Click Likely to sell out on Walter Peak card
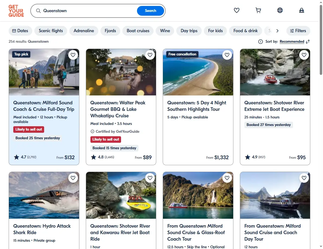The height and width of the screenshot is (249, 323). pos(106,140)
